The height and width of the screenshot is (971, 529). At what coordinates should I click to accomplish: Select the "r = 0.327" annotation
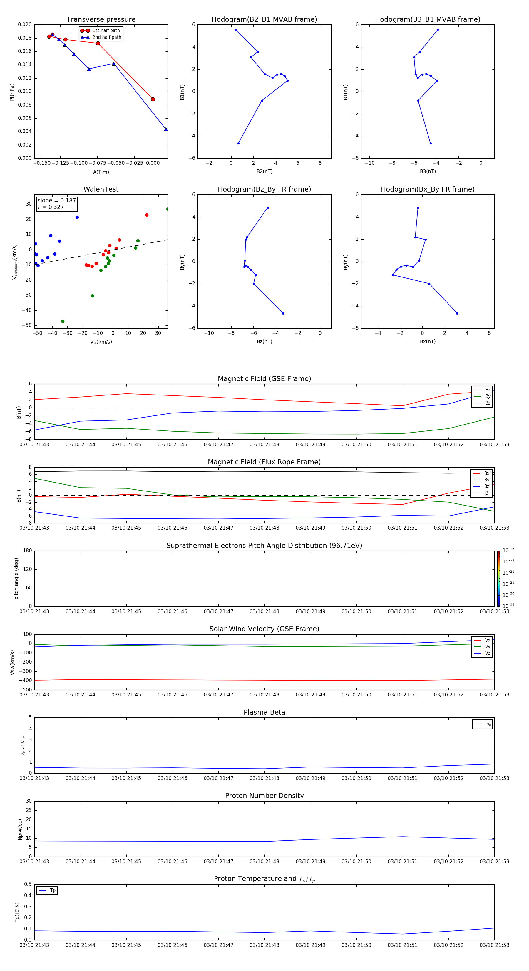51,207
